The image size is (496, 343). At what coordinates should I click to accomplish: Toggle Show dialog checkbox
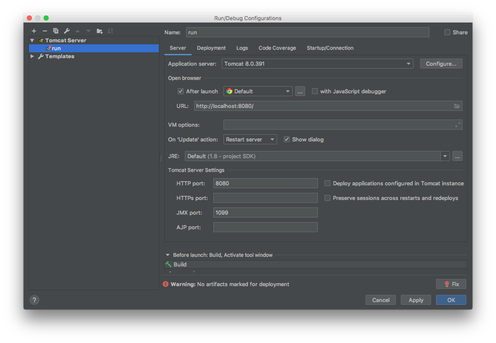pos(287,139)
